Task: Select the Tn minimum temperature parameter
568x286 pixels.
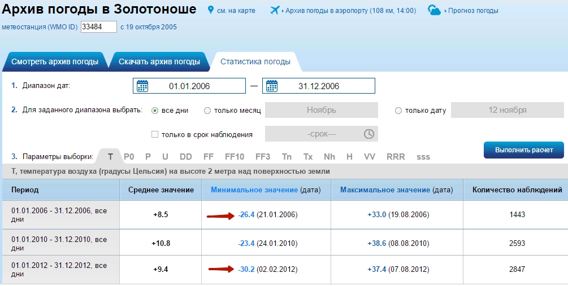Action: click(287, 157)
